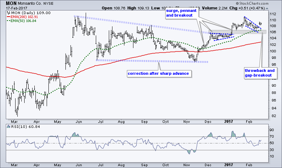Click the 108 price axis label

click(x=273, y=26)
